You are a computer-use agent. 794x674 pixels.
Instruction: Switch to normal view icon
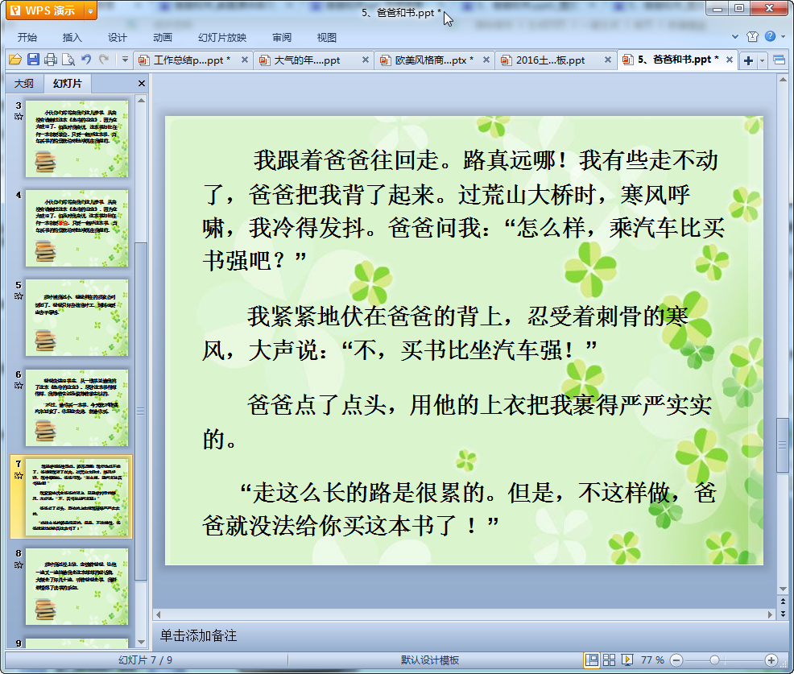click(591, 660)
